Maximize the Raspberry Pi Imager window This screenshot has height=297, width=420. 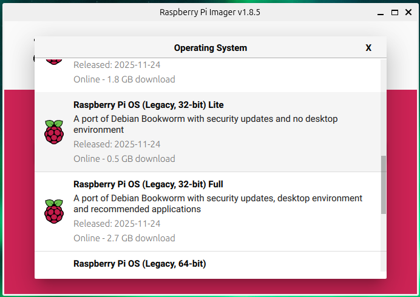(395, 12)
